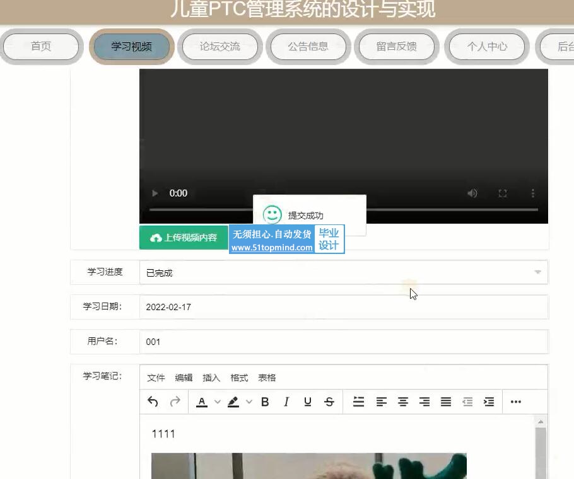Image resolution: width=574 pixels, height=479 pixels.
Task: Open the 公告信息 navigation tab
Action: [308, 47]
